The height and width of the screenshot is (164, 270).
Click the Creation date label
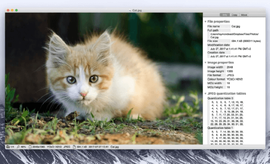point(216,53)
